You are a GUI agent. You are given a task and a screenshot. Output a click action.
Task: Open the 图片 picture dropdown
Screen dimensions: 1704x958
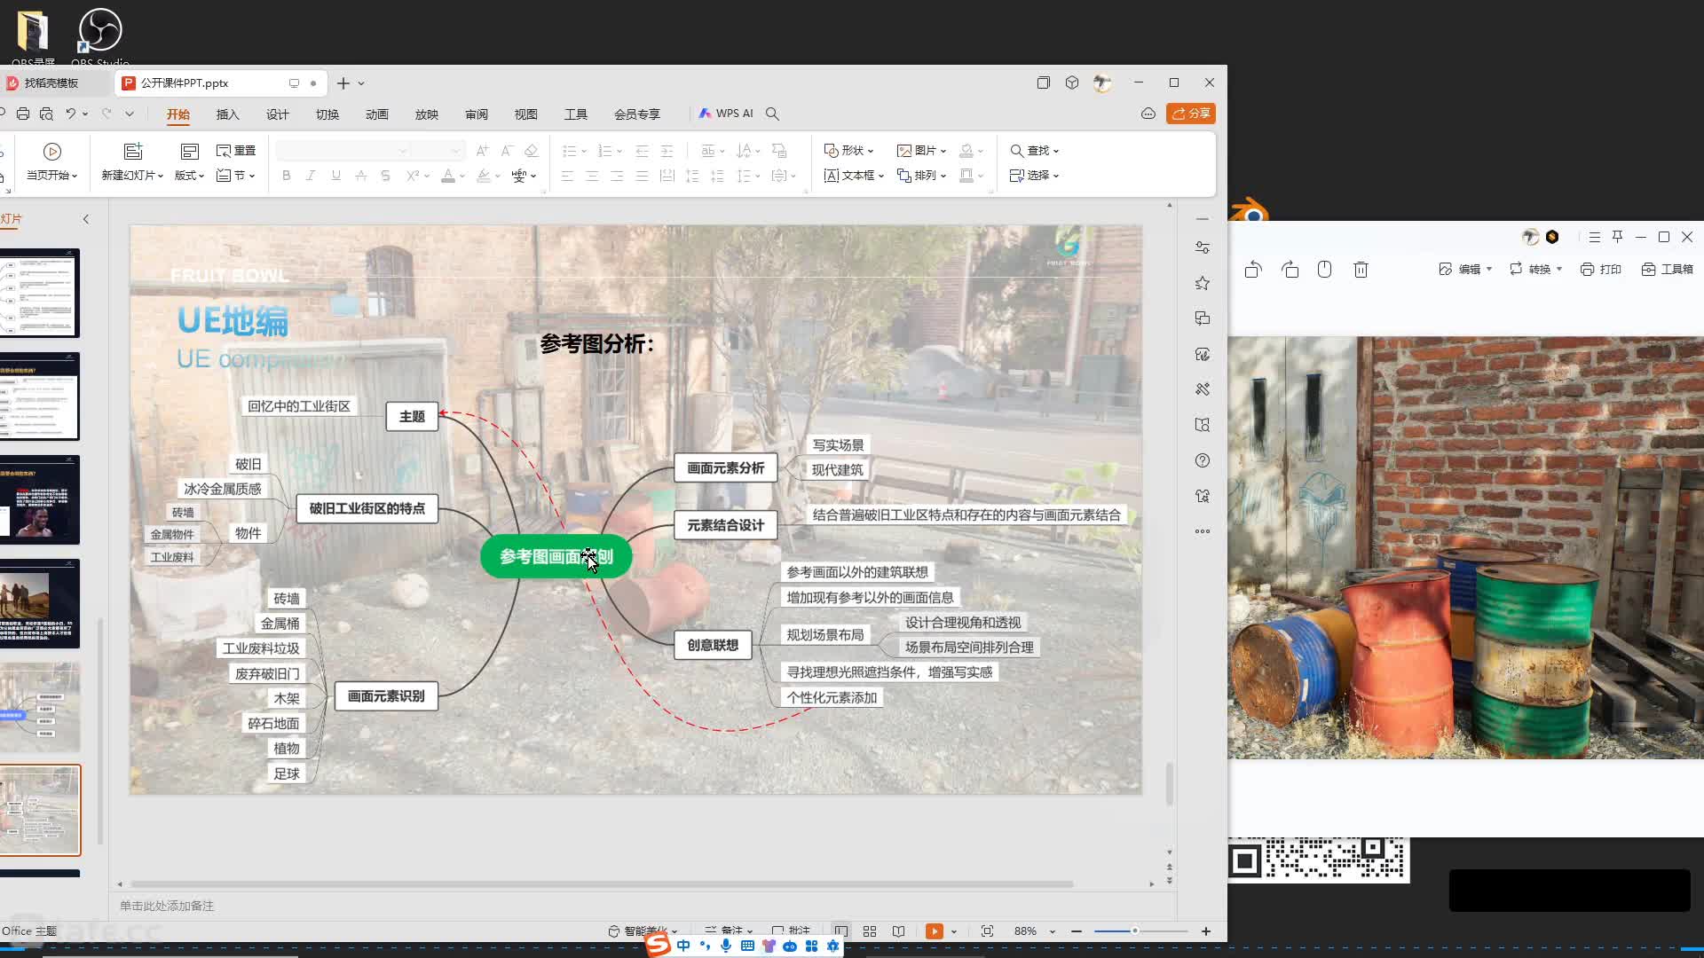921,151
